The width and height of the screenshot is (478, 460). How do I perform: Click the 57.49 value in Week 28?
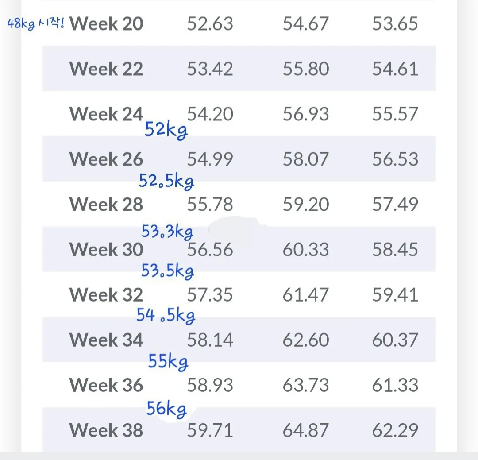[x=395, y=204]
